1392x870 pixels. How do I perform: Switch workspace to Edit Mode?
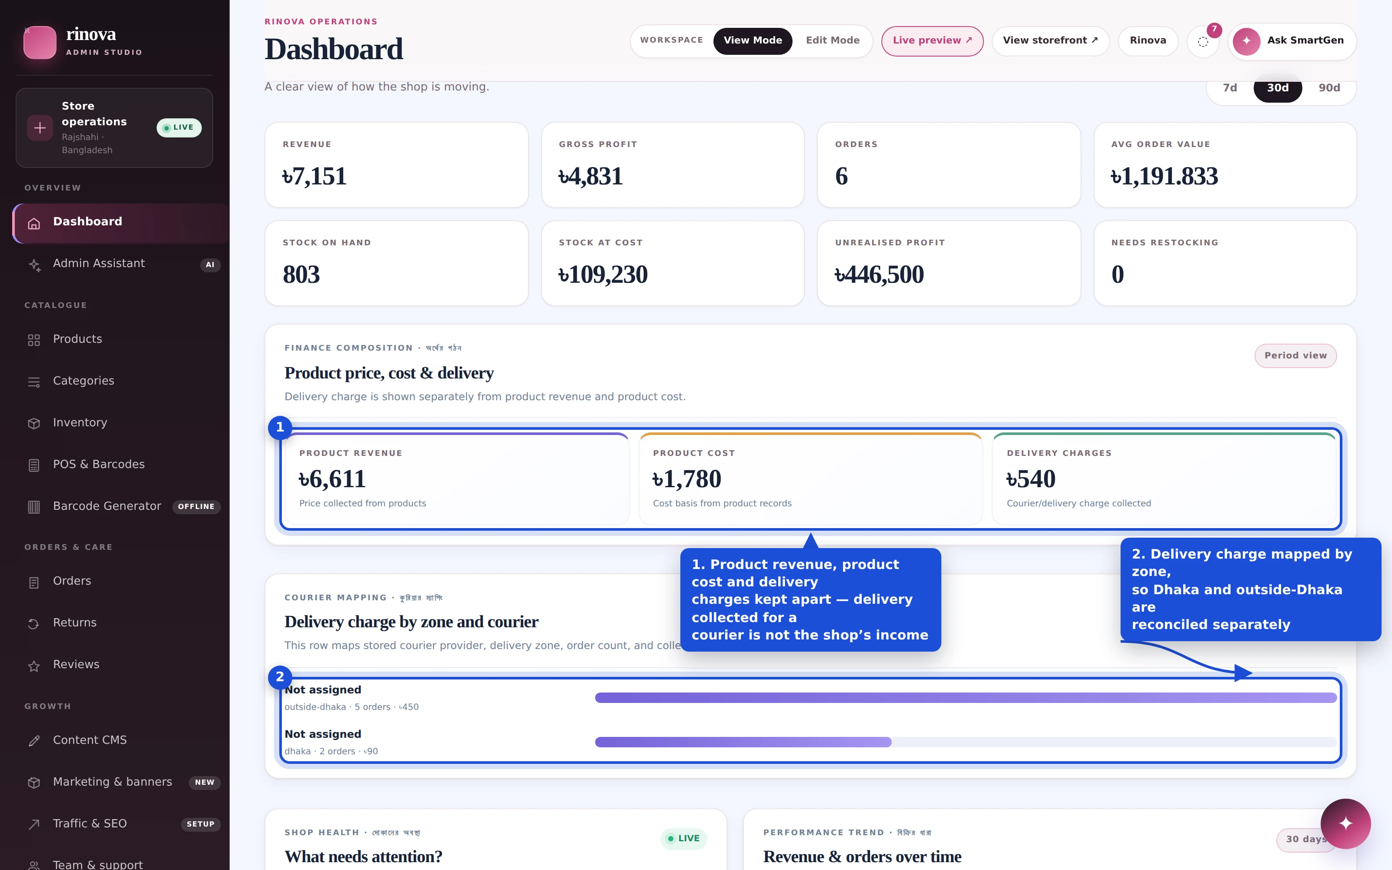pyautogui.click(x=832, y=41)
